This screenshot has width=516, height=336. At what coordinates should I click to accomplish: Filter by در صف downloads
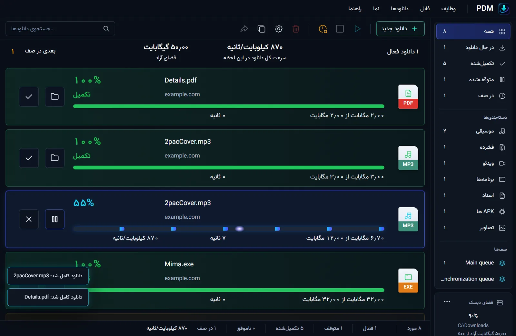click(x=473, y=96)
